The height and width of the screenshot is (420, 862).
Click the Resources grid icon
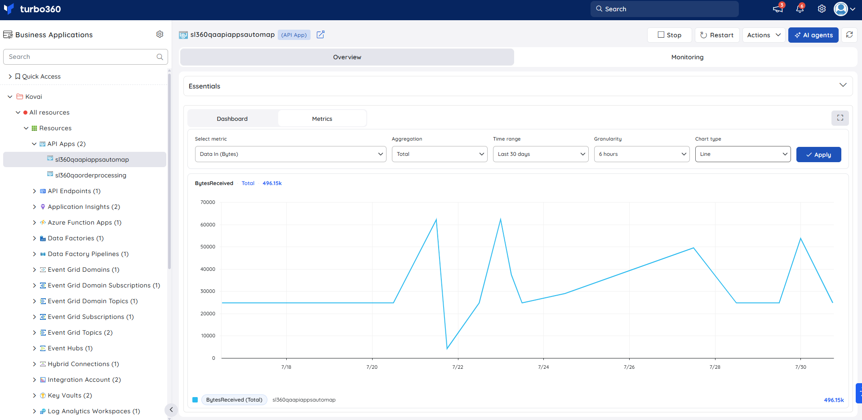click(34, 128)
